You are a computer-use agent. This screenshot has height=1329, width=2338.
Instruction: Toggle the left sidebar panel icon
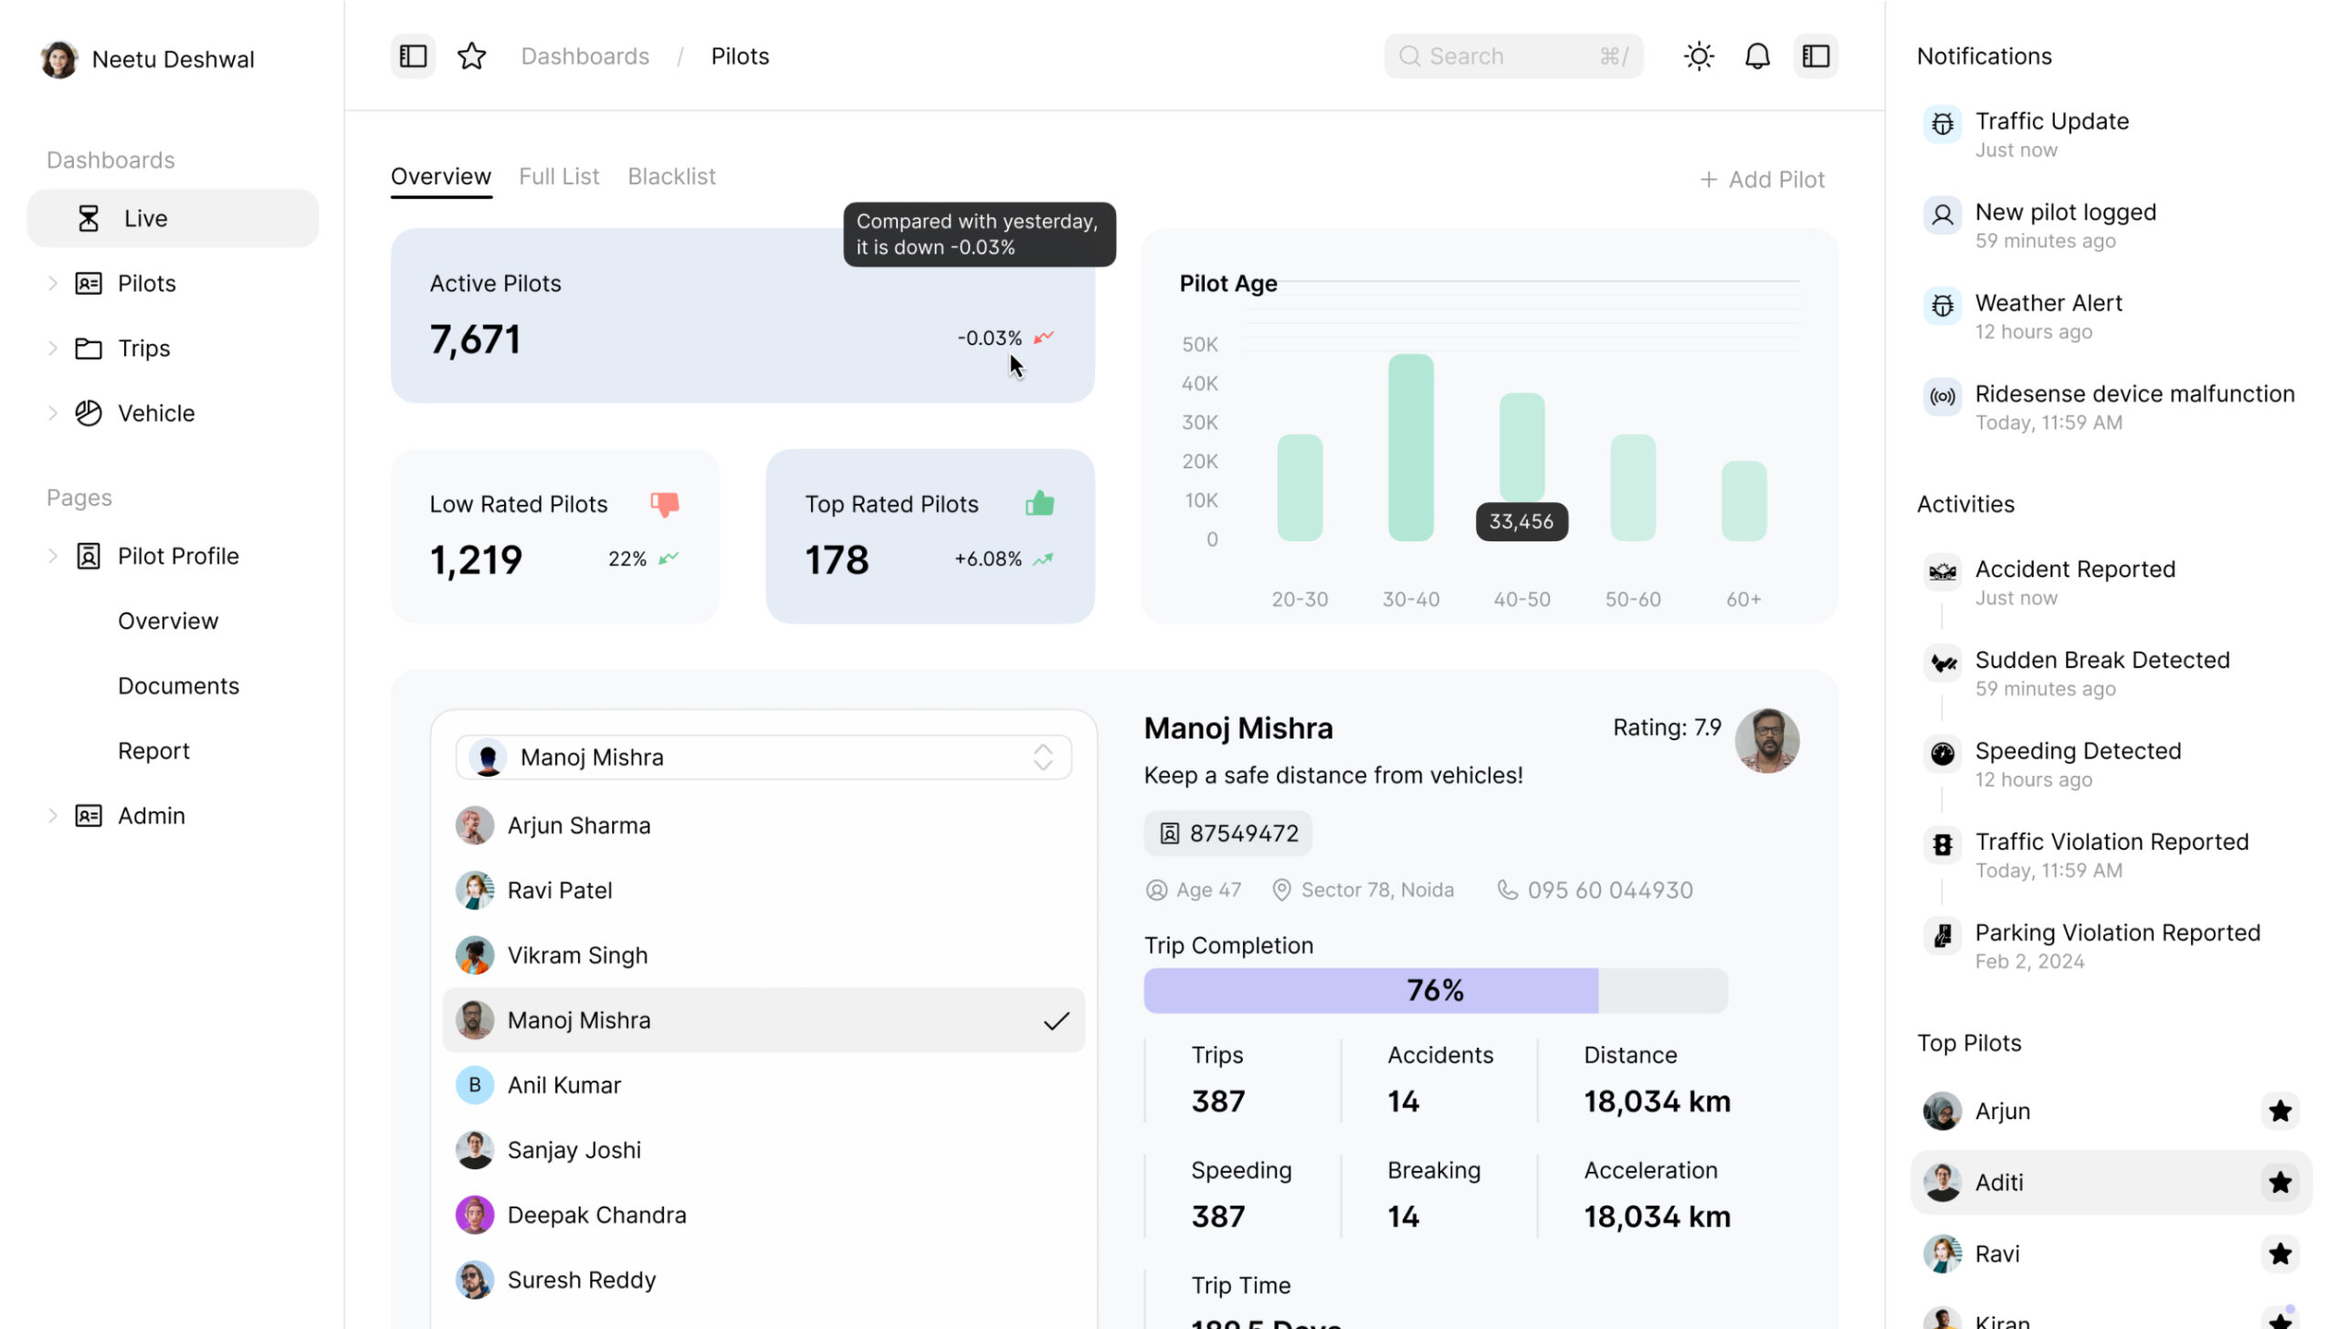click(413, 57)
